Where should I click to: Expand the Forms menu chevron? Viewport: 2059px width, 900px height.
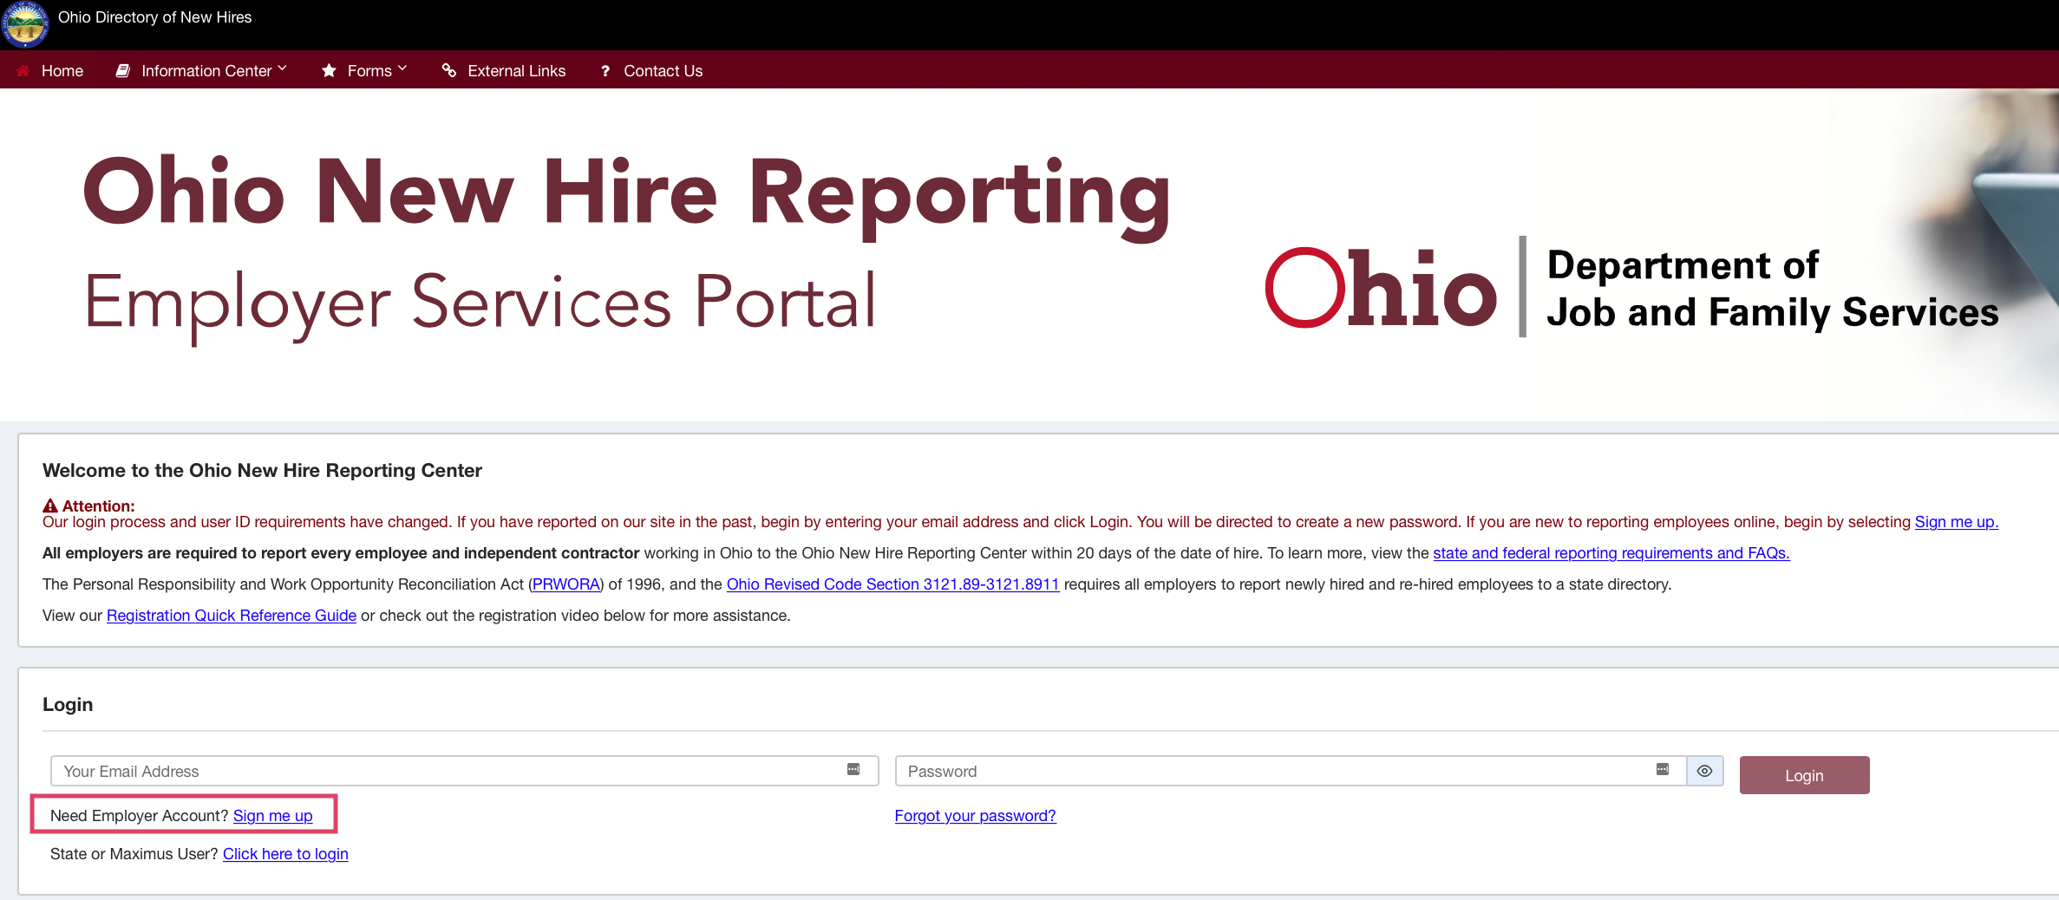(402, 68)
